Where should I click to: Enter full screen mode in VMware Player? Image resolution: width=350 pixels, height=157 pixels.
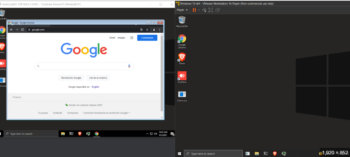click(211, 10)
